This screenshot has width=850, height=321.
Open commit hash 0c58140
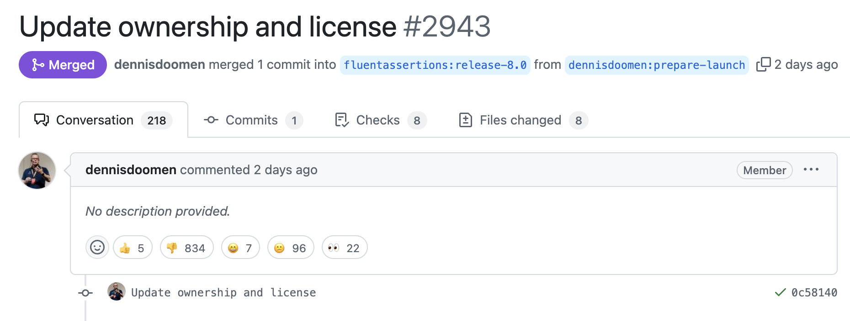[814, 292]
